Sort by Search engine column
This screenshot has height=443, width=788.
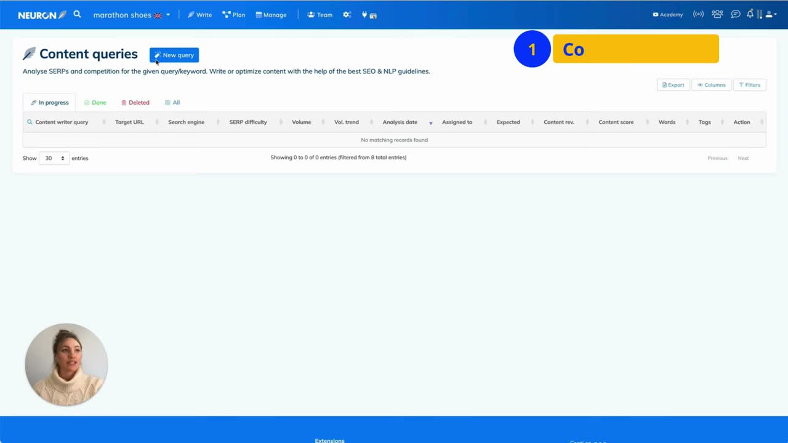(191, 122)
